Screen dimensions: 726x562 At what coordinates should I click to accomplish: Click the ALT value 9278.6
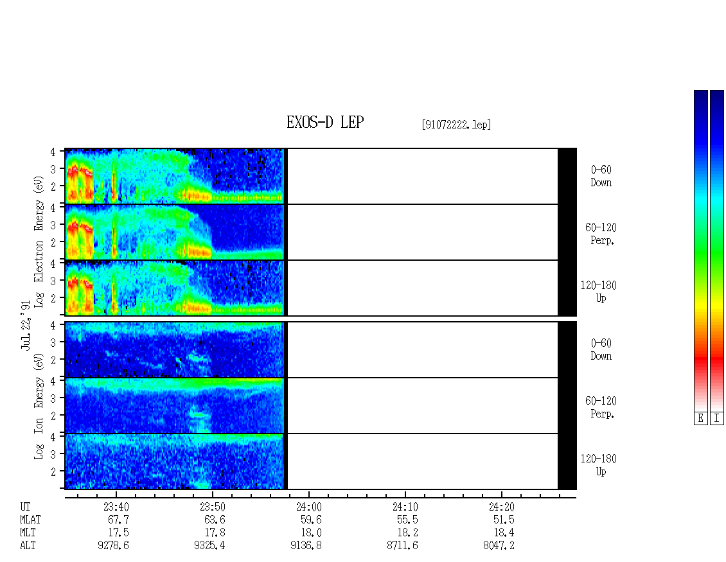coord(114,546)
